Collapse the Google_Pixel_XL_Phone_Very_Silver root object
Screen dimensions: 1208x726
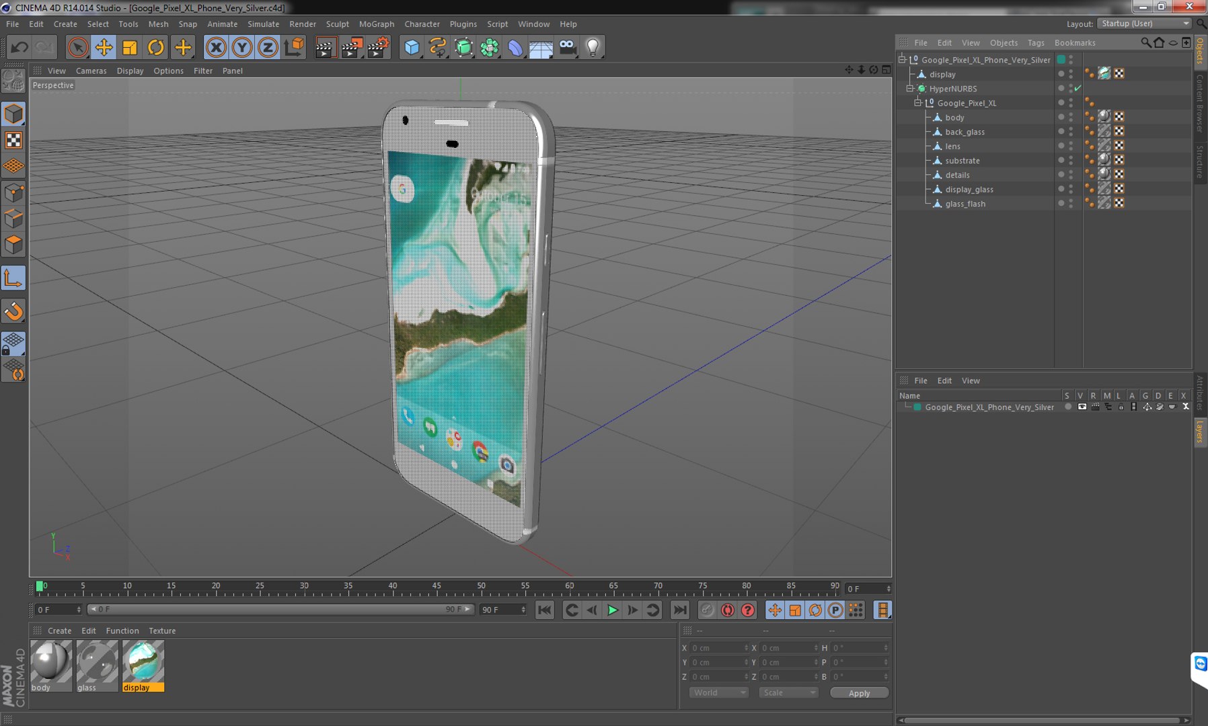[903, 59]
